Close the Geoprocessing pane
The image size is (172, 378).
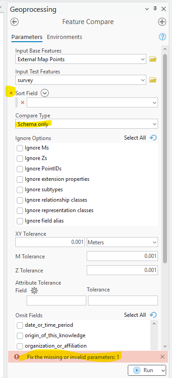click(x=163, y=9)
